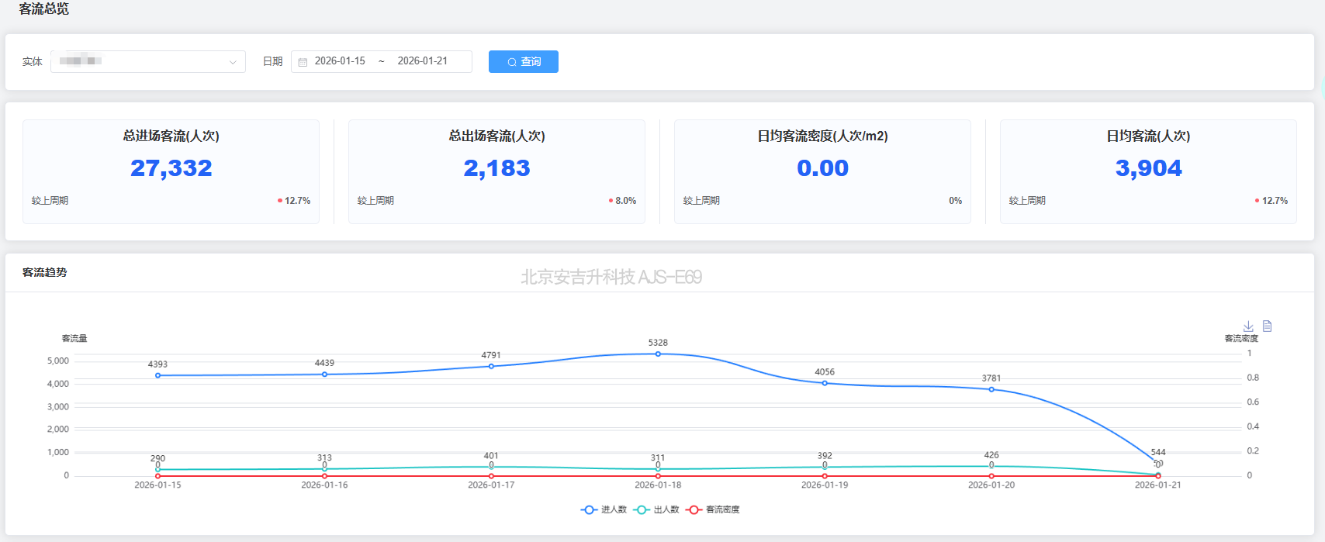Toggle the 客流密度 series in legend
This screenshot has height=542, width=1325.
coord(722,509)
